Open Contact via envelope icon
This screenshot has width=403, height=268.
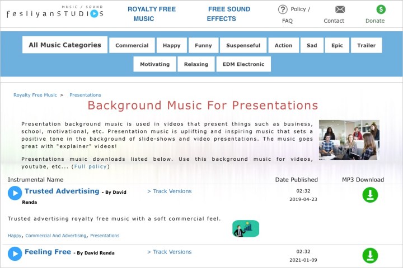(340, 9)
